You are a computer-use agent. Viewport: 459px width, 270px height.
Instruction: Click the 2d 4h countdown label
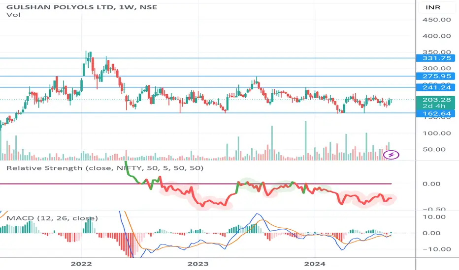[434, 106]
